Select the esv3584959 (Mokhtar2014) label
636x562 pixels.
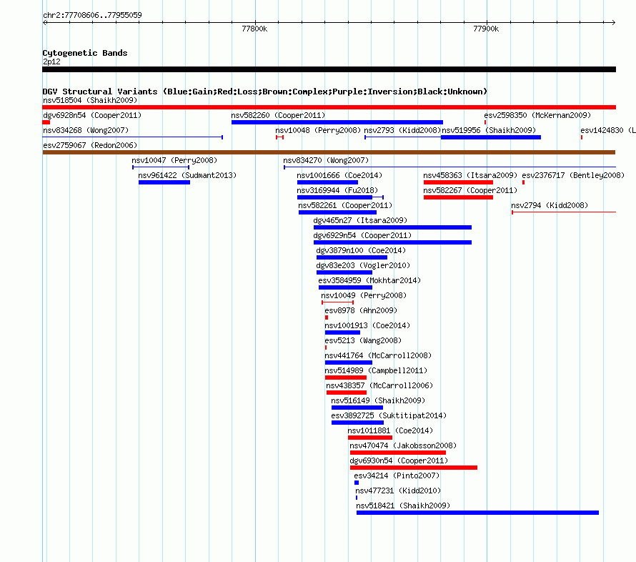click(x=369, y=280)
